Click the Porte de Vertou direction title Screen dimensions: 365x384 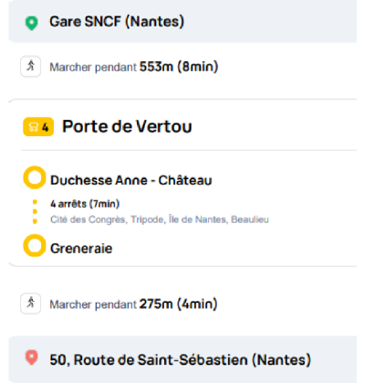[127, 126]
